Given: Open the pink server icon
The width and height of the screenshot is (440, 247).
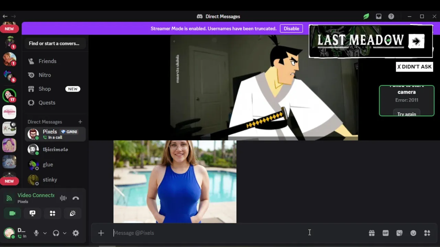Looking at the screenshot, I should coord(9,112).
